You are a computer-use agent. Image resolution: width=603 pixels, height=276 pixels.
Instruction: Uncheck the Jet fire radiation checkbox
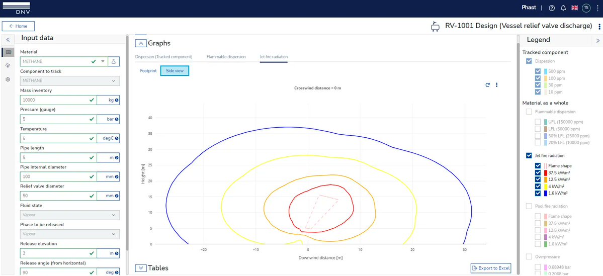(x=529, y=156)
